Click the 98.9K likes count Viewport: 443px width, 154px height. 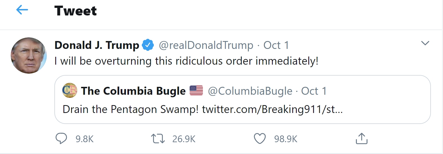[x=286, y=139]
